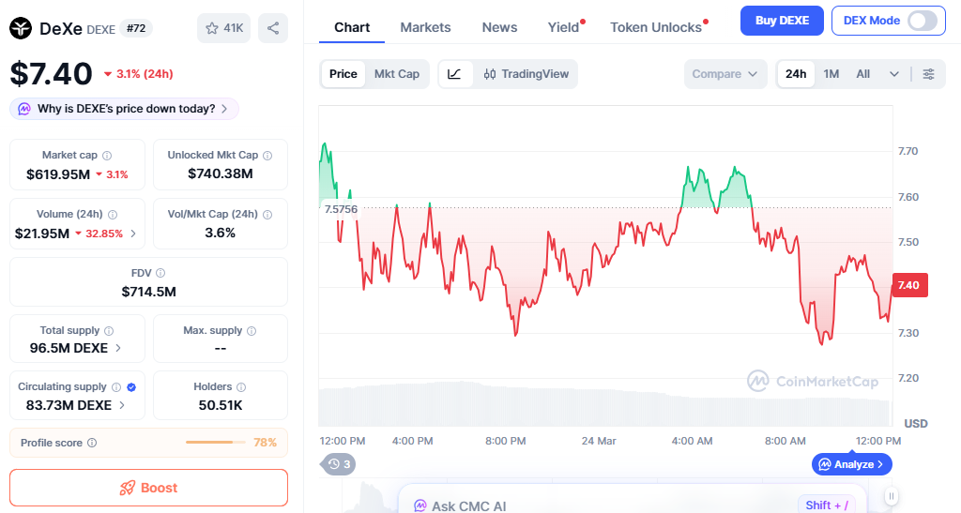Switch to line chart icon view
Image resolution: width=961 pixels, height=513 pixels.
pos(455,74)
